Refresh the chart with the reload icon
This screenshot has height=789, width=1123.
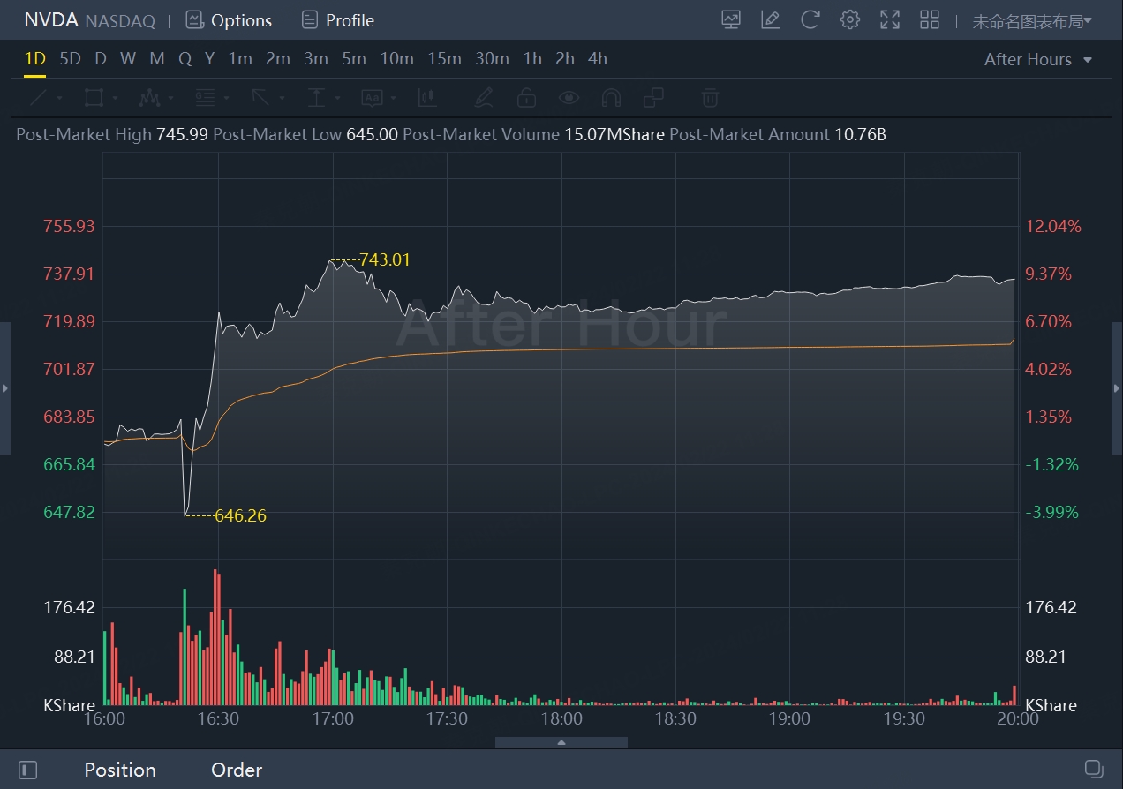point(810,20)
